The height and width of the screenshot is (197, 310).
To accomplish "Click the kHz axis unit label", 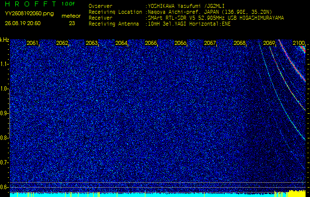I will tap(4, 40).
